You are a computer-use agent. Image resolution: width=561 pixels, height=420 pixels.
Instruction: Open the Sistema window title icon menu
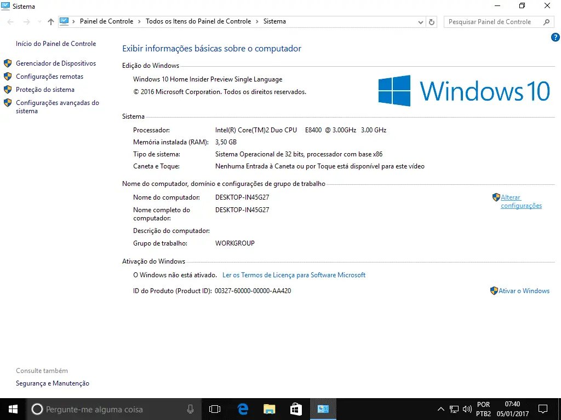(5, 6)
